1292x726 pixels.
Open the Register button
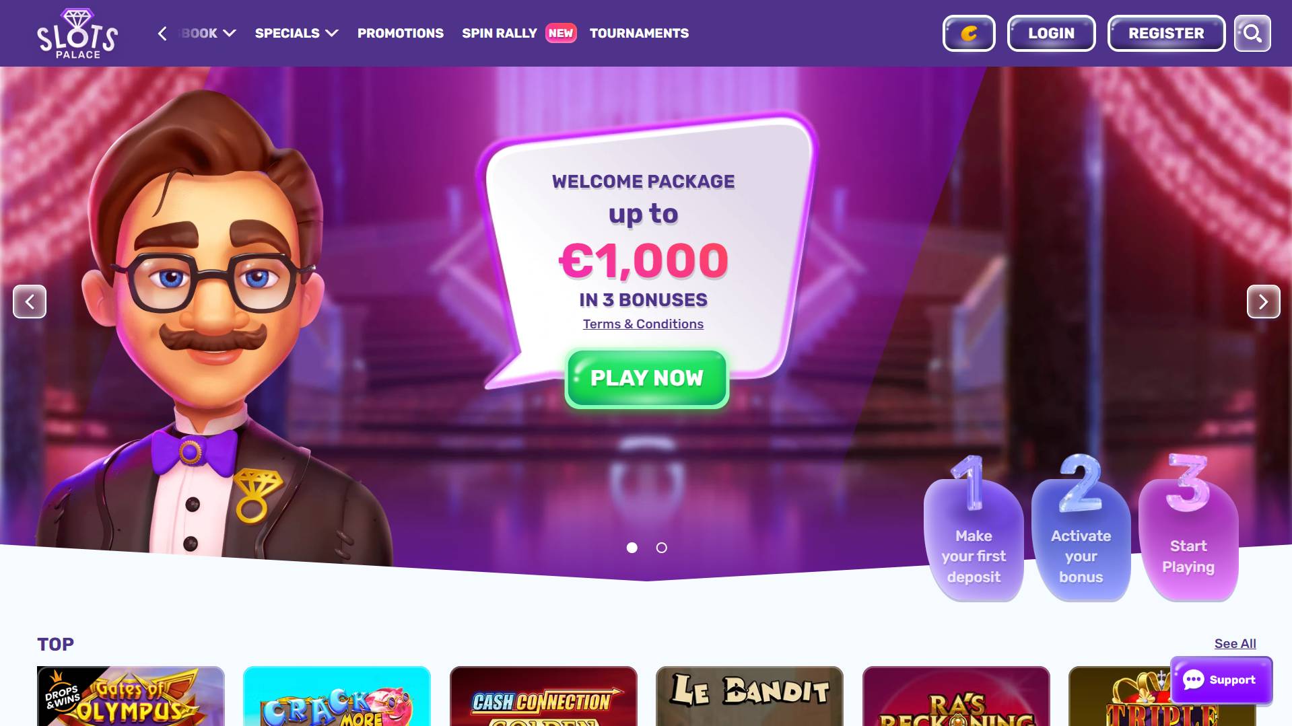tap(1166, 33)
